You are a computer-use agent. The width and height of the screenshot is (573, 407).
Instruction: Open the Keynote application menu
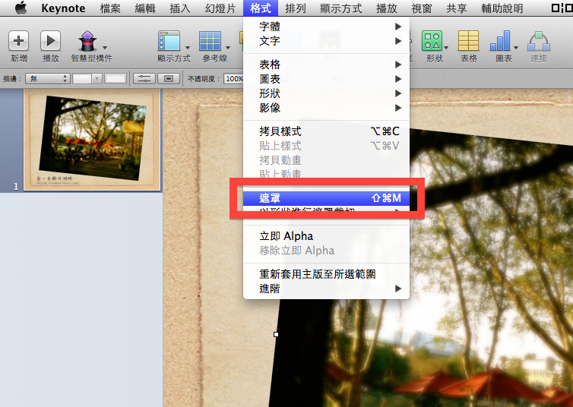tap(63, 8)
